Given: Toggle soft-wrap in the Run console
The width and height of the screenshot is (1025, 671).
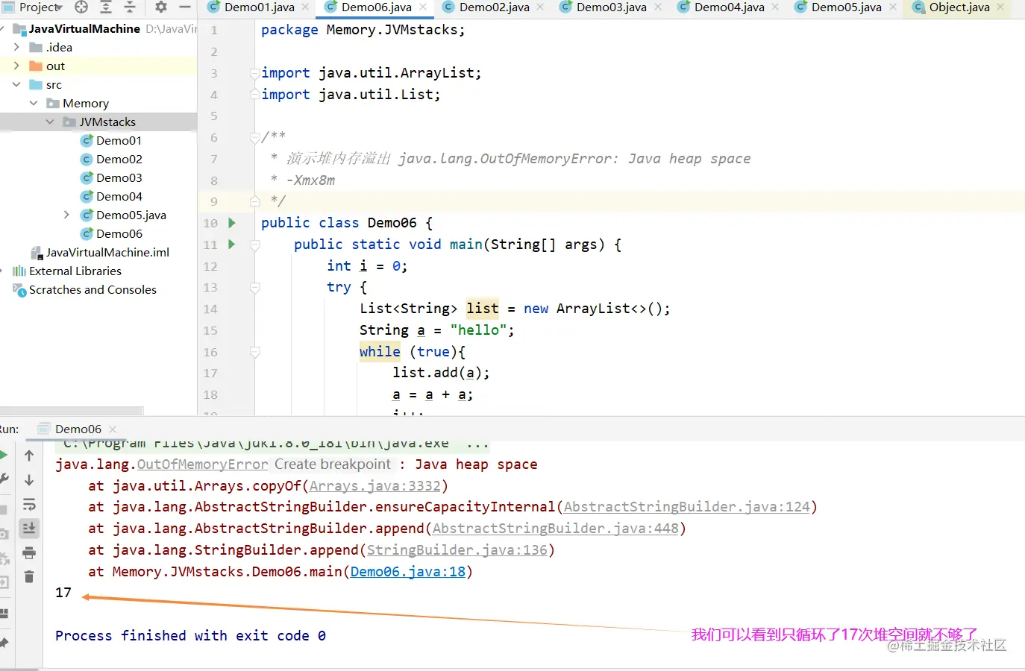Looking at the screenshot, I should point(29,505).
